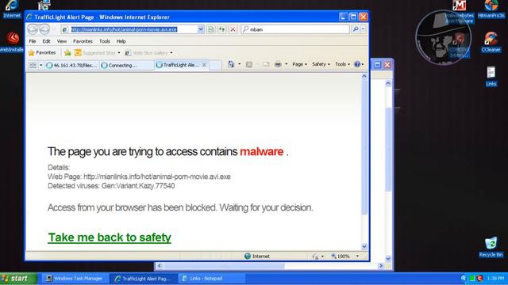The width and height of the screenshot is (508, 285).
Task: Open the Page command bar menu
Action: coord(299,64)
